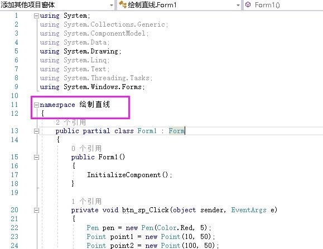
Task: Open the class dropdown 绘制直线.Form1
Action: coord(179,4)
